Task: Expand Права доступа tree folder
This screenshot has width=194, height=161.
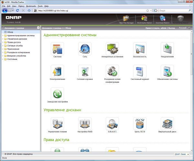Action: (3, 42)
